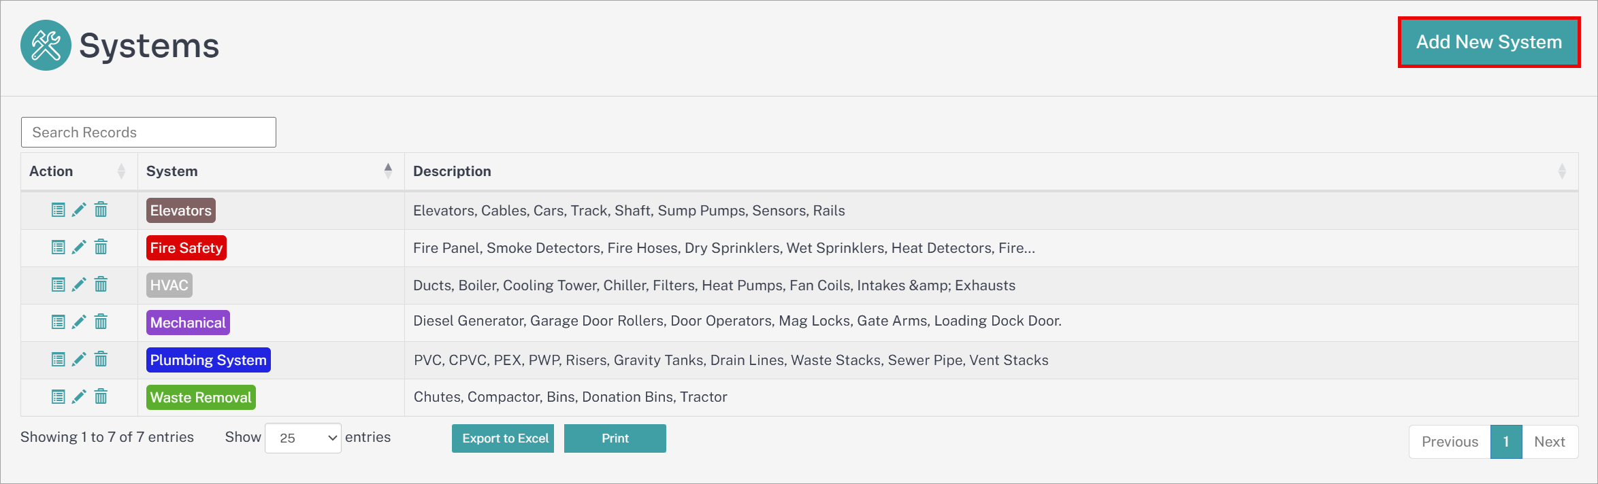Screen dimensions: 1598x484
Task: Print the systems table
Action: [615, 438]
